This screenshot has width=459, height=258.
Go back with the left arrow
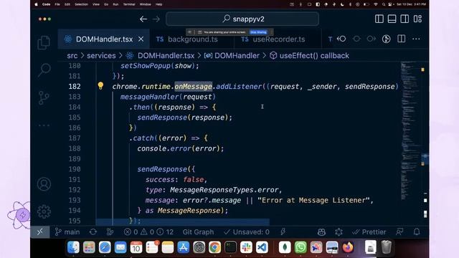[x=143, y=19]
